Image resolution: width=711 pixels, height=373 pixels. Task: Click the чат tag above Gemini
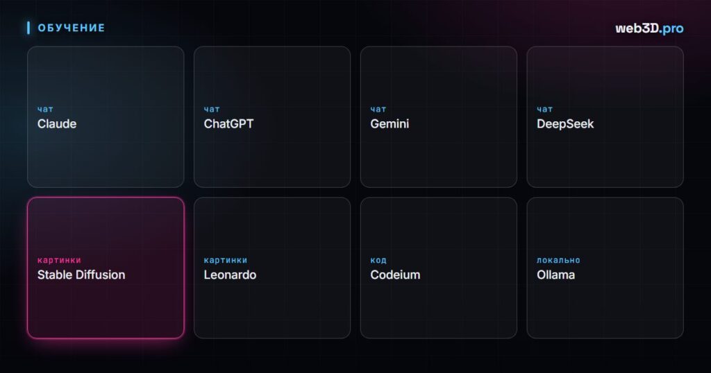378,109
